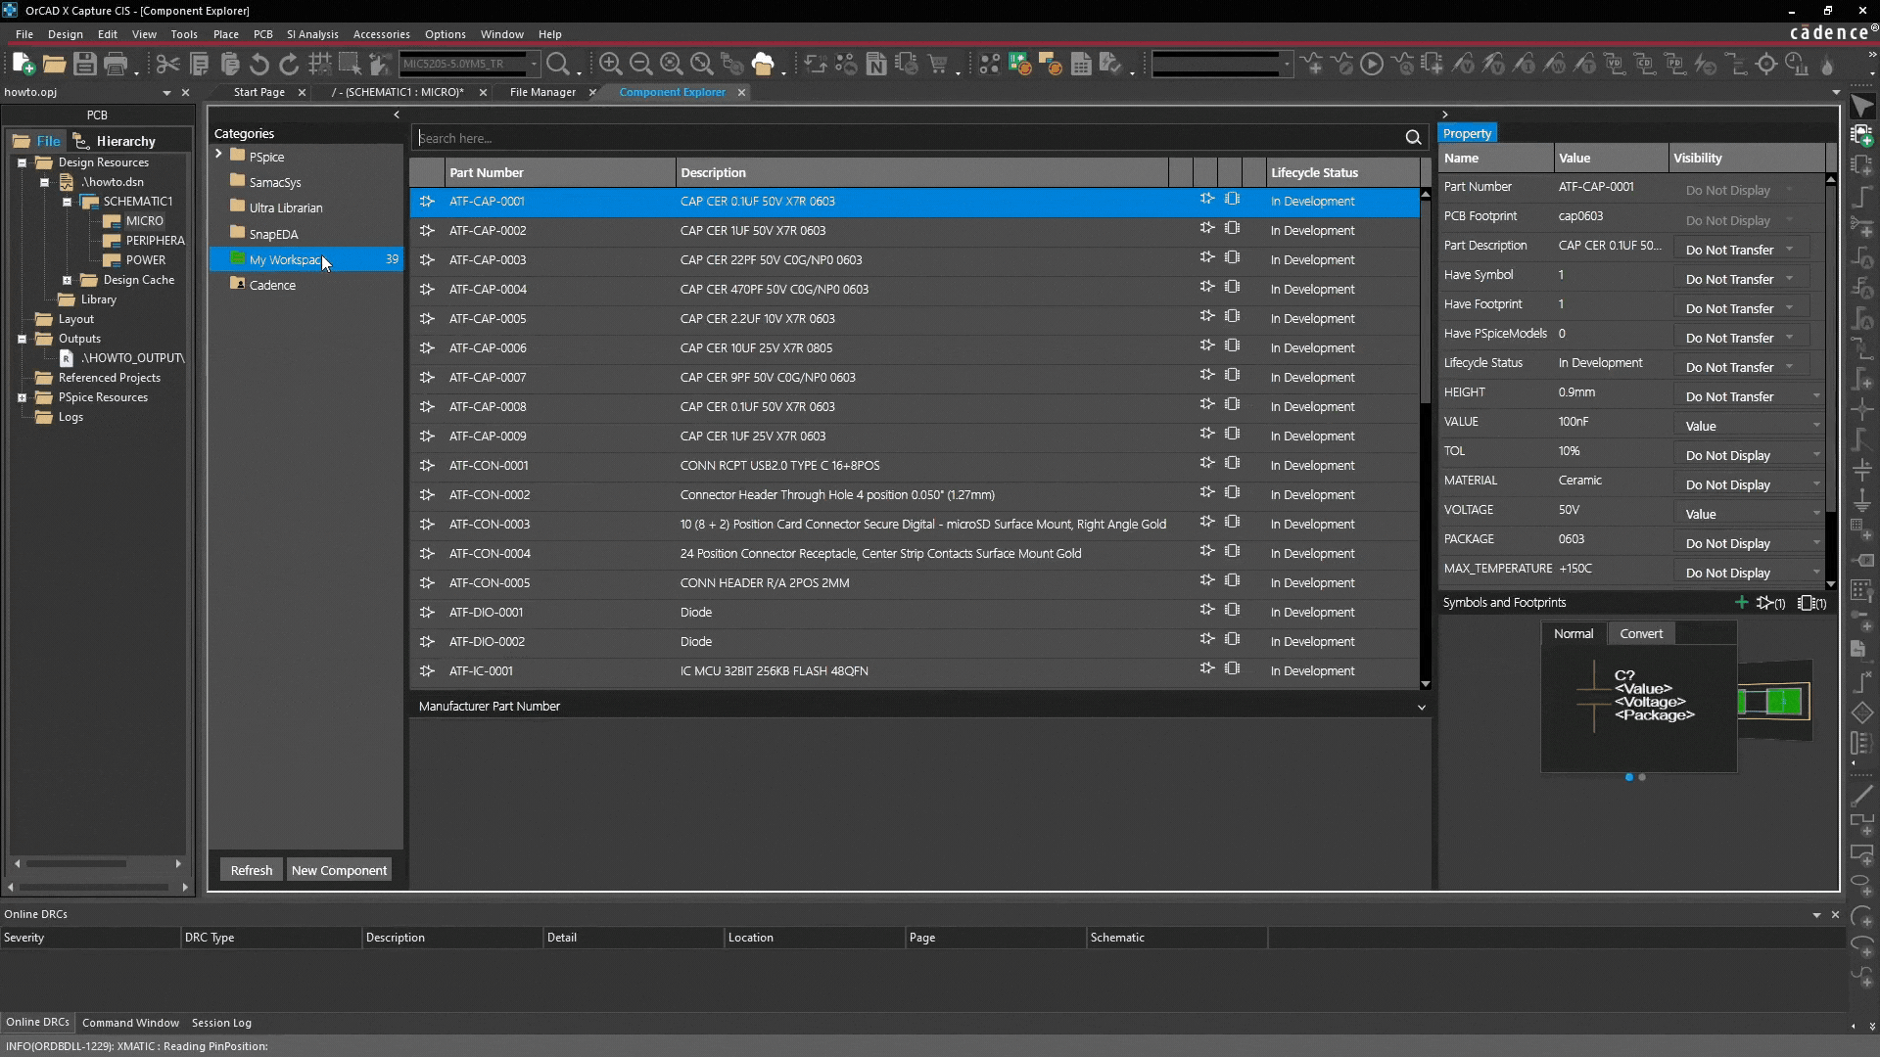Expand the PSpice category folder

219,155
